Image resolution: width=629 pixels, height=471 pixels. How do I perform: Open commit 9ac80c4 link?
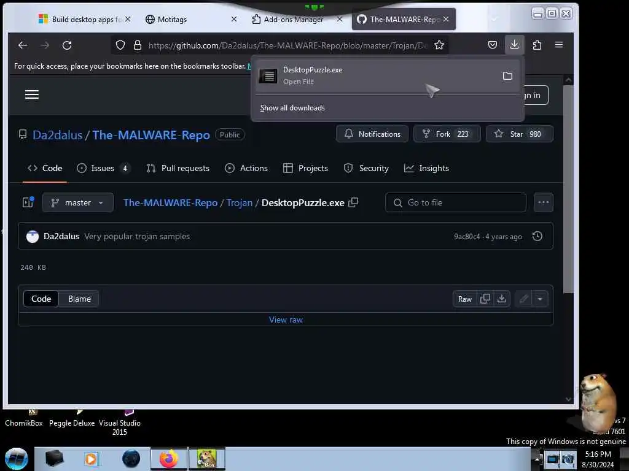[467, 236]
